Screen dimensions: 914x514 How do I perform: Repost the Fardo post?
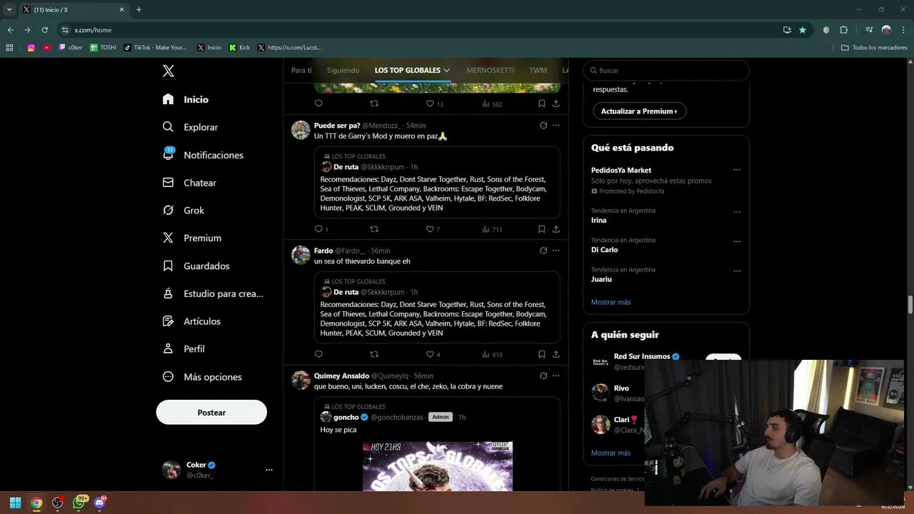pyautogui.click(x=374, y=354)
